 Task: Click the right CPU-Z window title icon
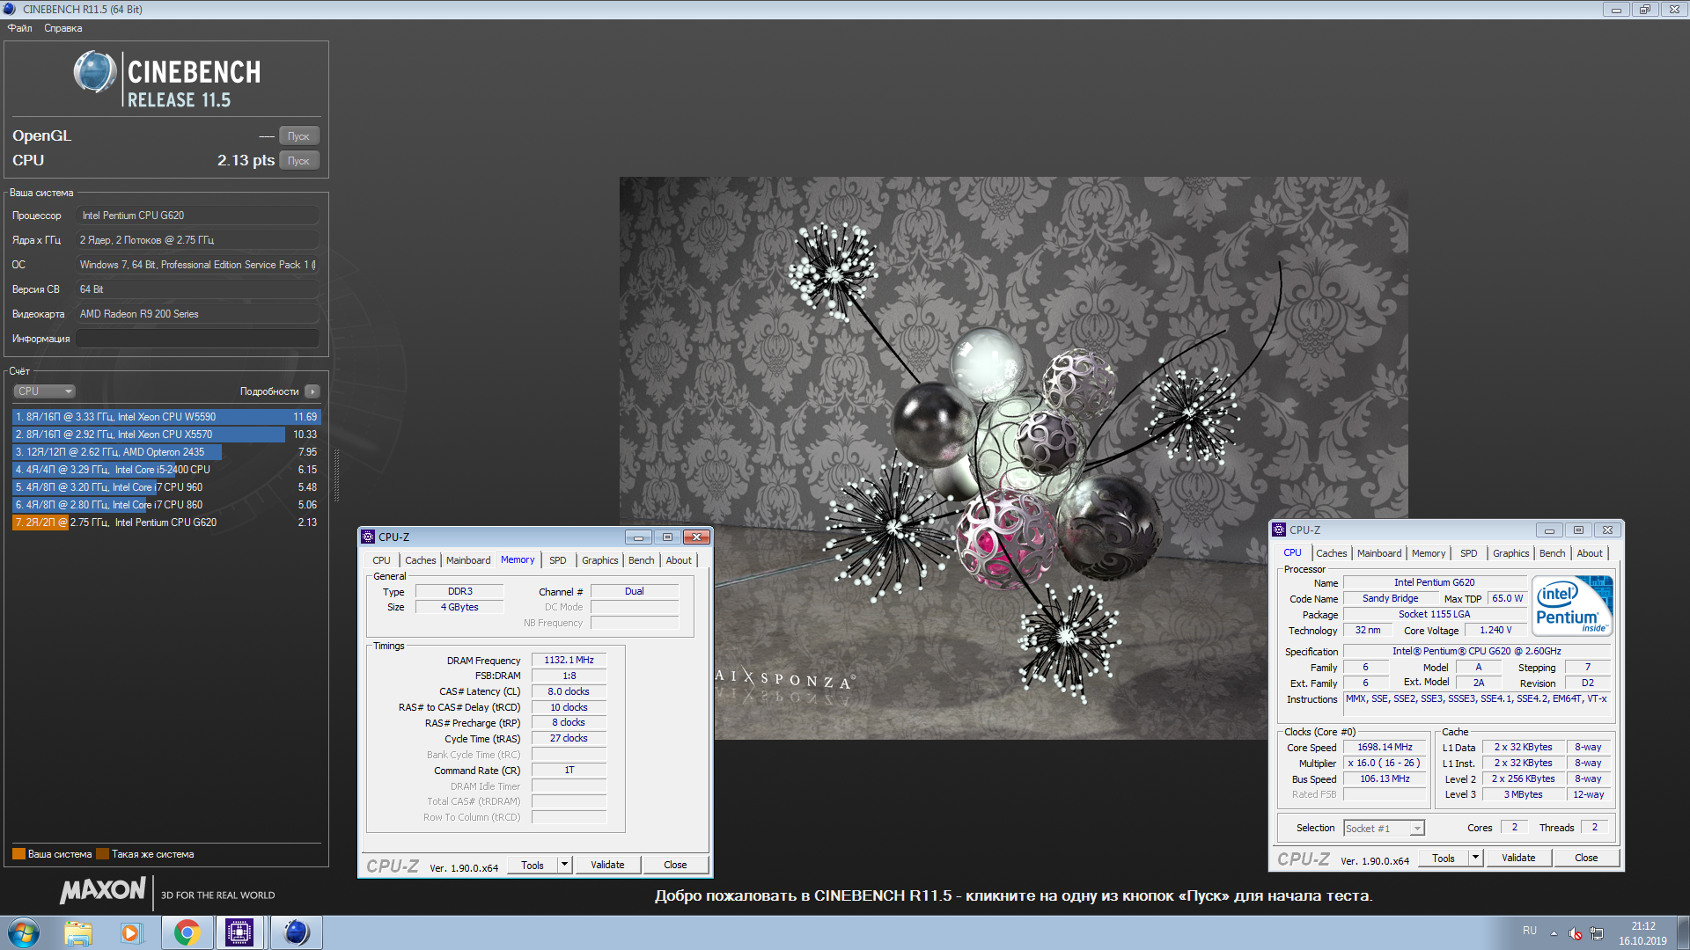tap(1280, 530)
